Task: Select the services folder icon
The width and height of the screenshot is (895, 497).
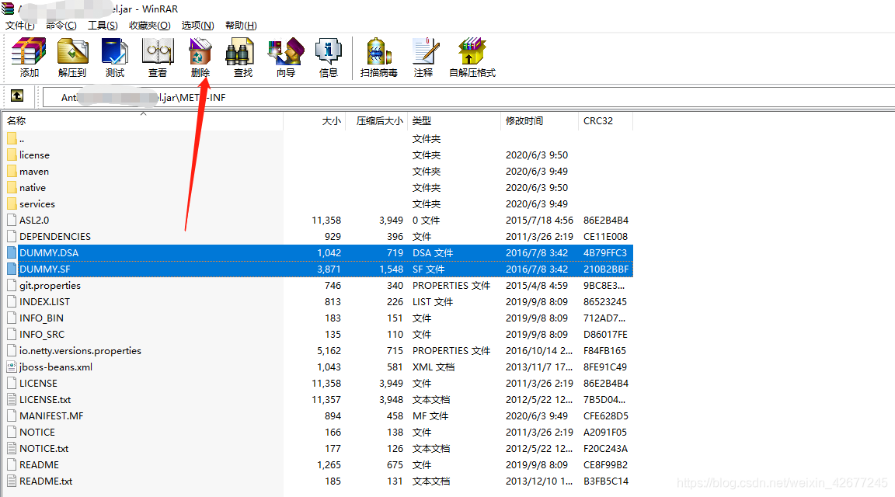Action: click(12, 203)
